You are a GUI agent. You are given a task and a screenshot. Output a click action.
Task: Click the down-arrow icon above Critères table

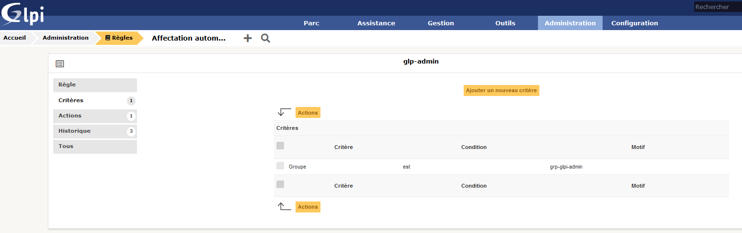[285, 112]
